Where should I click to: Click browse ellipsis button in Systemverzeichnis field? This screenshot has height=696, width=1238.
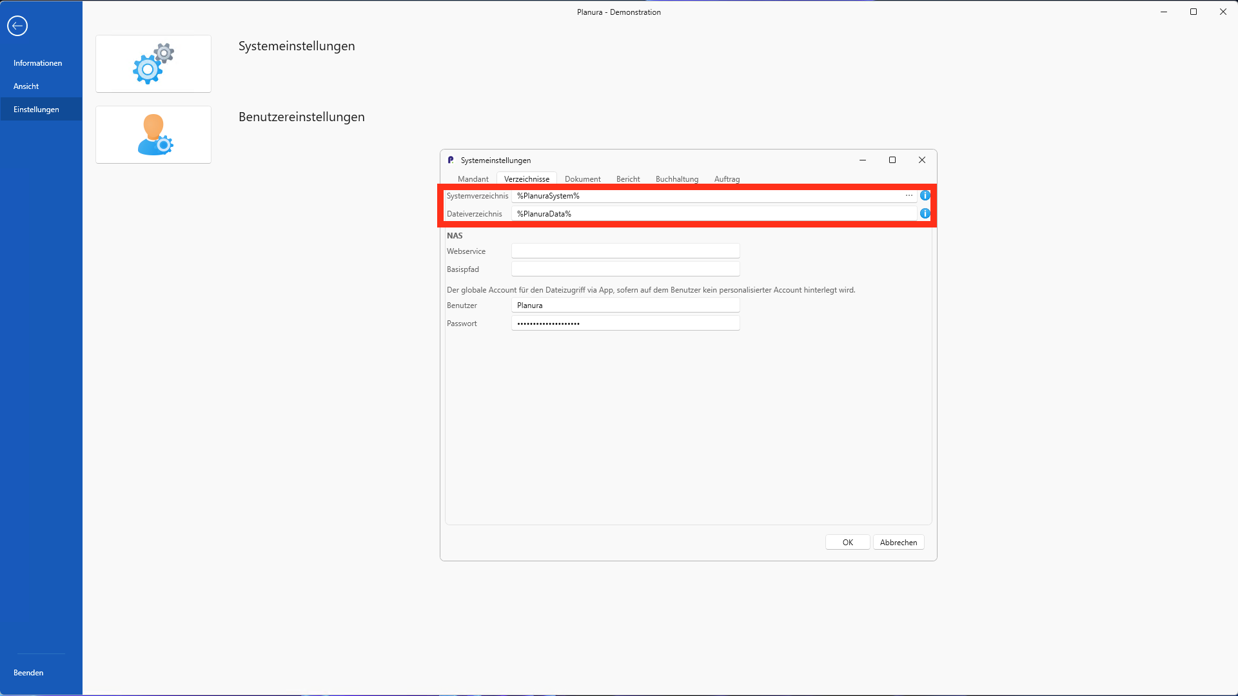coord(909,195)
